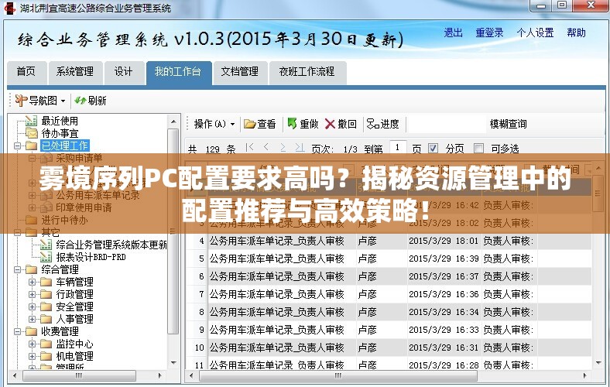The height and width of the screenshot is (387, 610).
Task: Click the 2015/3/29 16:31 time cell
Action: [444, 348]
